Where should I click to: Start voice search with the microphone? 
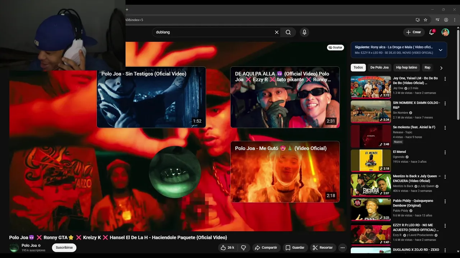pos(304,32)
